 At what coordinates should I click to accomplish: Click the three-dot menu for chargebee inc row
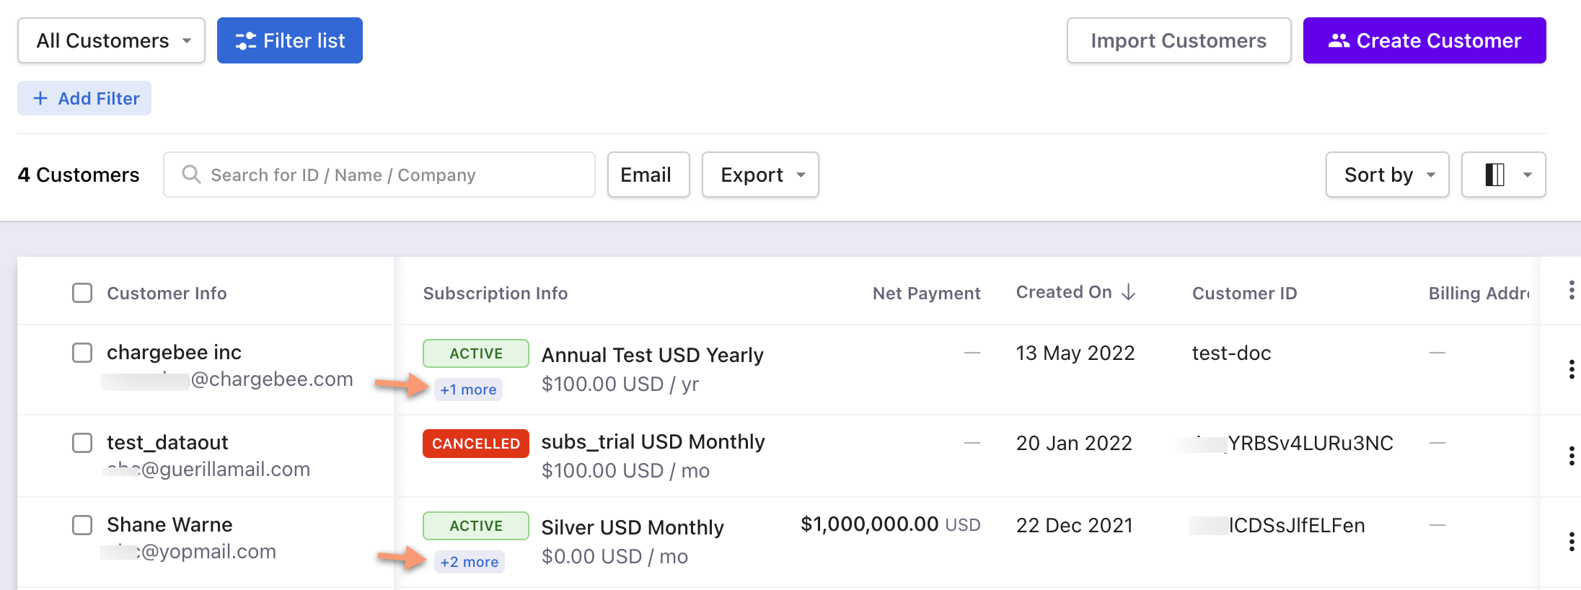point(1571,369)
